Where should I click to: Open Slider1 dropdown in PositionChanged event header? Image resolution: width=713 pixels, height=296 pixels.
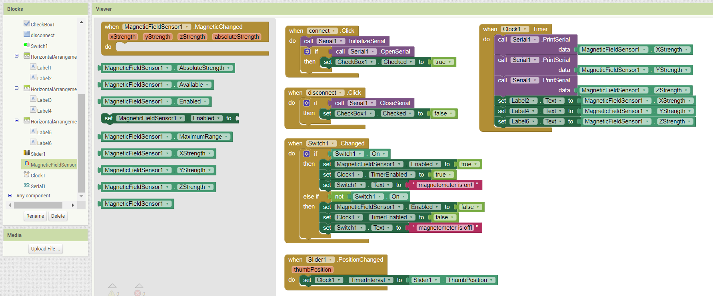point(320,260)
